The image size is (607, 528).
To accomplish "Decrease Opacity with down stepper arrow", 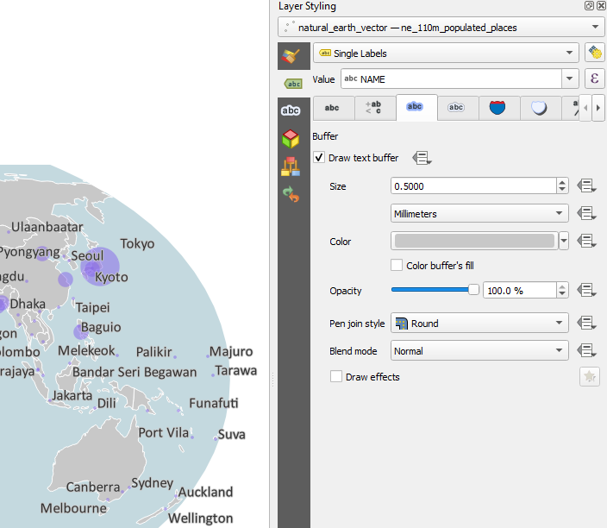I will (x=562, y=294).
